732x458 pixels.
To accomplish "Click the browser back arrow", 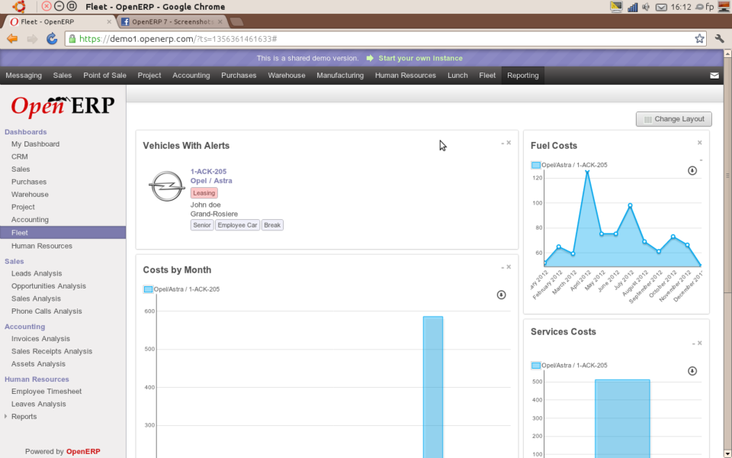I will 12,39.
